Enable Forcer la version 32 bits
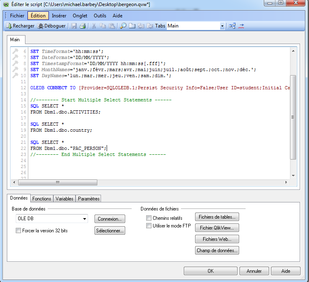 point(18,231)
